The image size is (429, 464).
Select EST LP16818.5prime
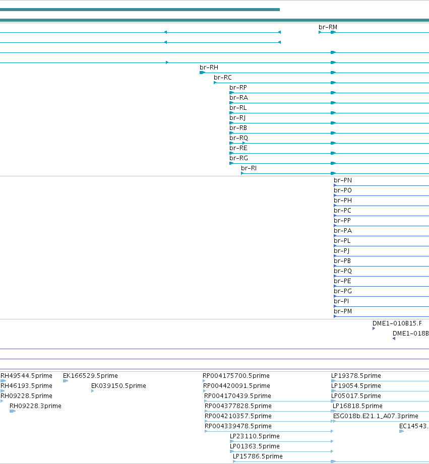click(x=357, y=406)
